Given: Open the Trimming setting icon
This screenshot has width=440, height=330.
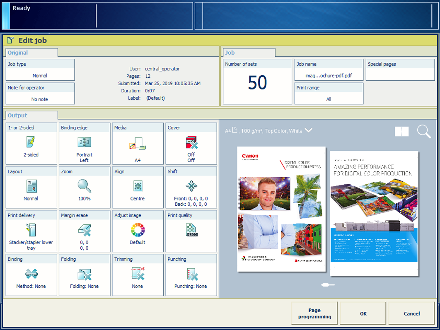Looking at the screenshot, I should [x=137, y=274].
